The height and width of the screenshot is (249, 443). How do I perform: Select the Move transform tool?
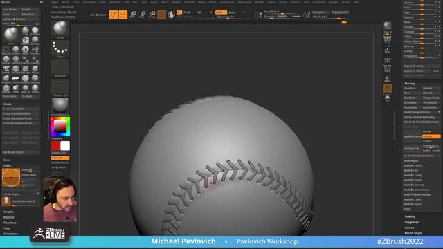coord(132,15)
